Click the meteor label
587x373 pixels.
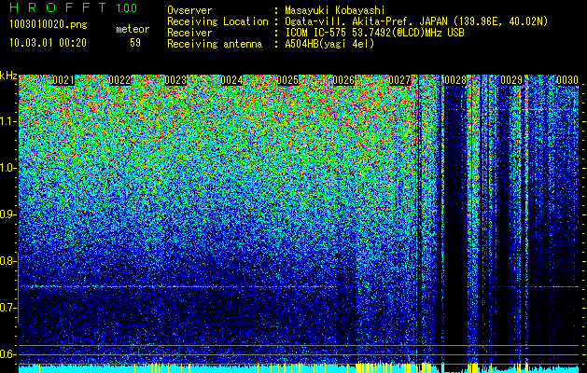point(133,29)
